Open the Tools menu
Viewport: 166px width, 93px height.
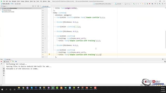coord(38,1)
